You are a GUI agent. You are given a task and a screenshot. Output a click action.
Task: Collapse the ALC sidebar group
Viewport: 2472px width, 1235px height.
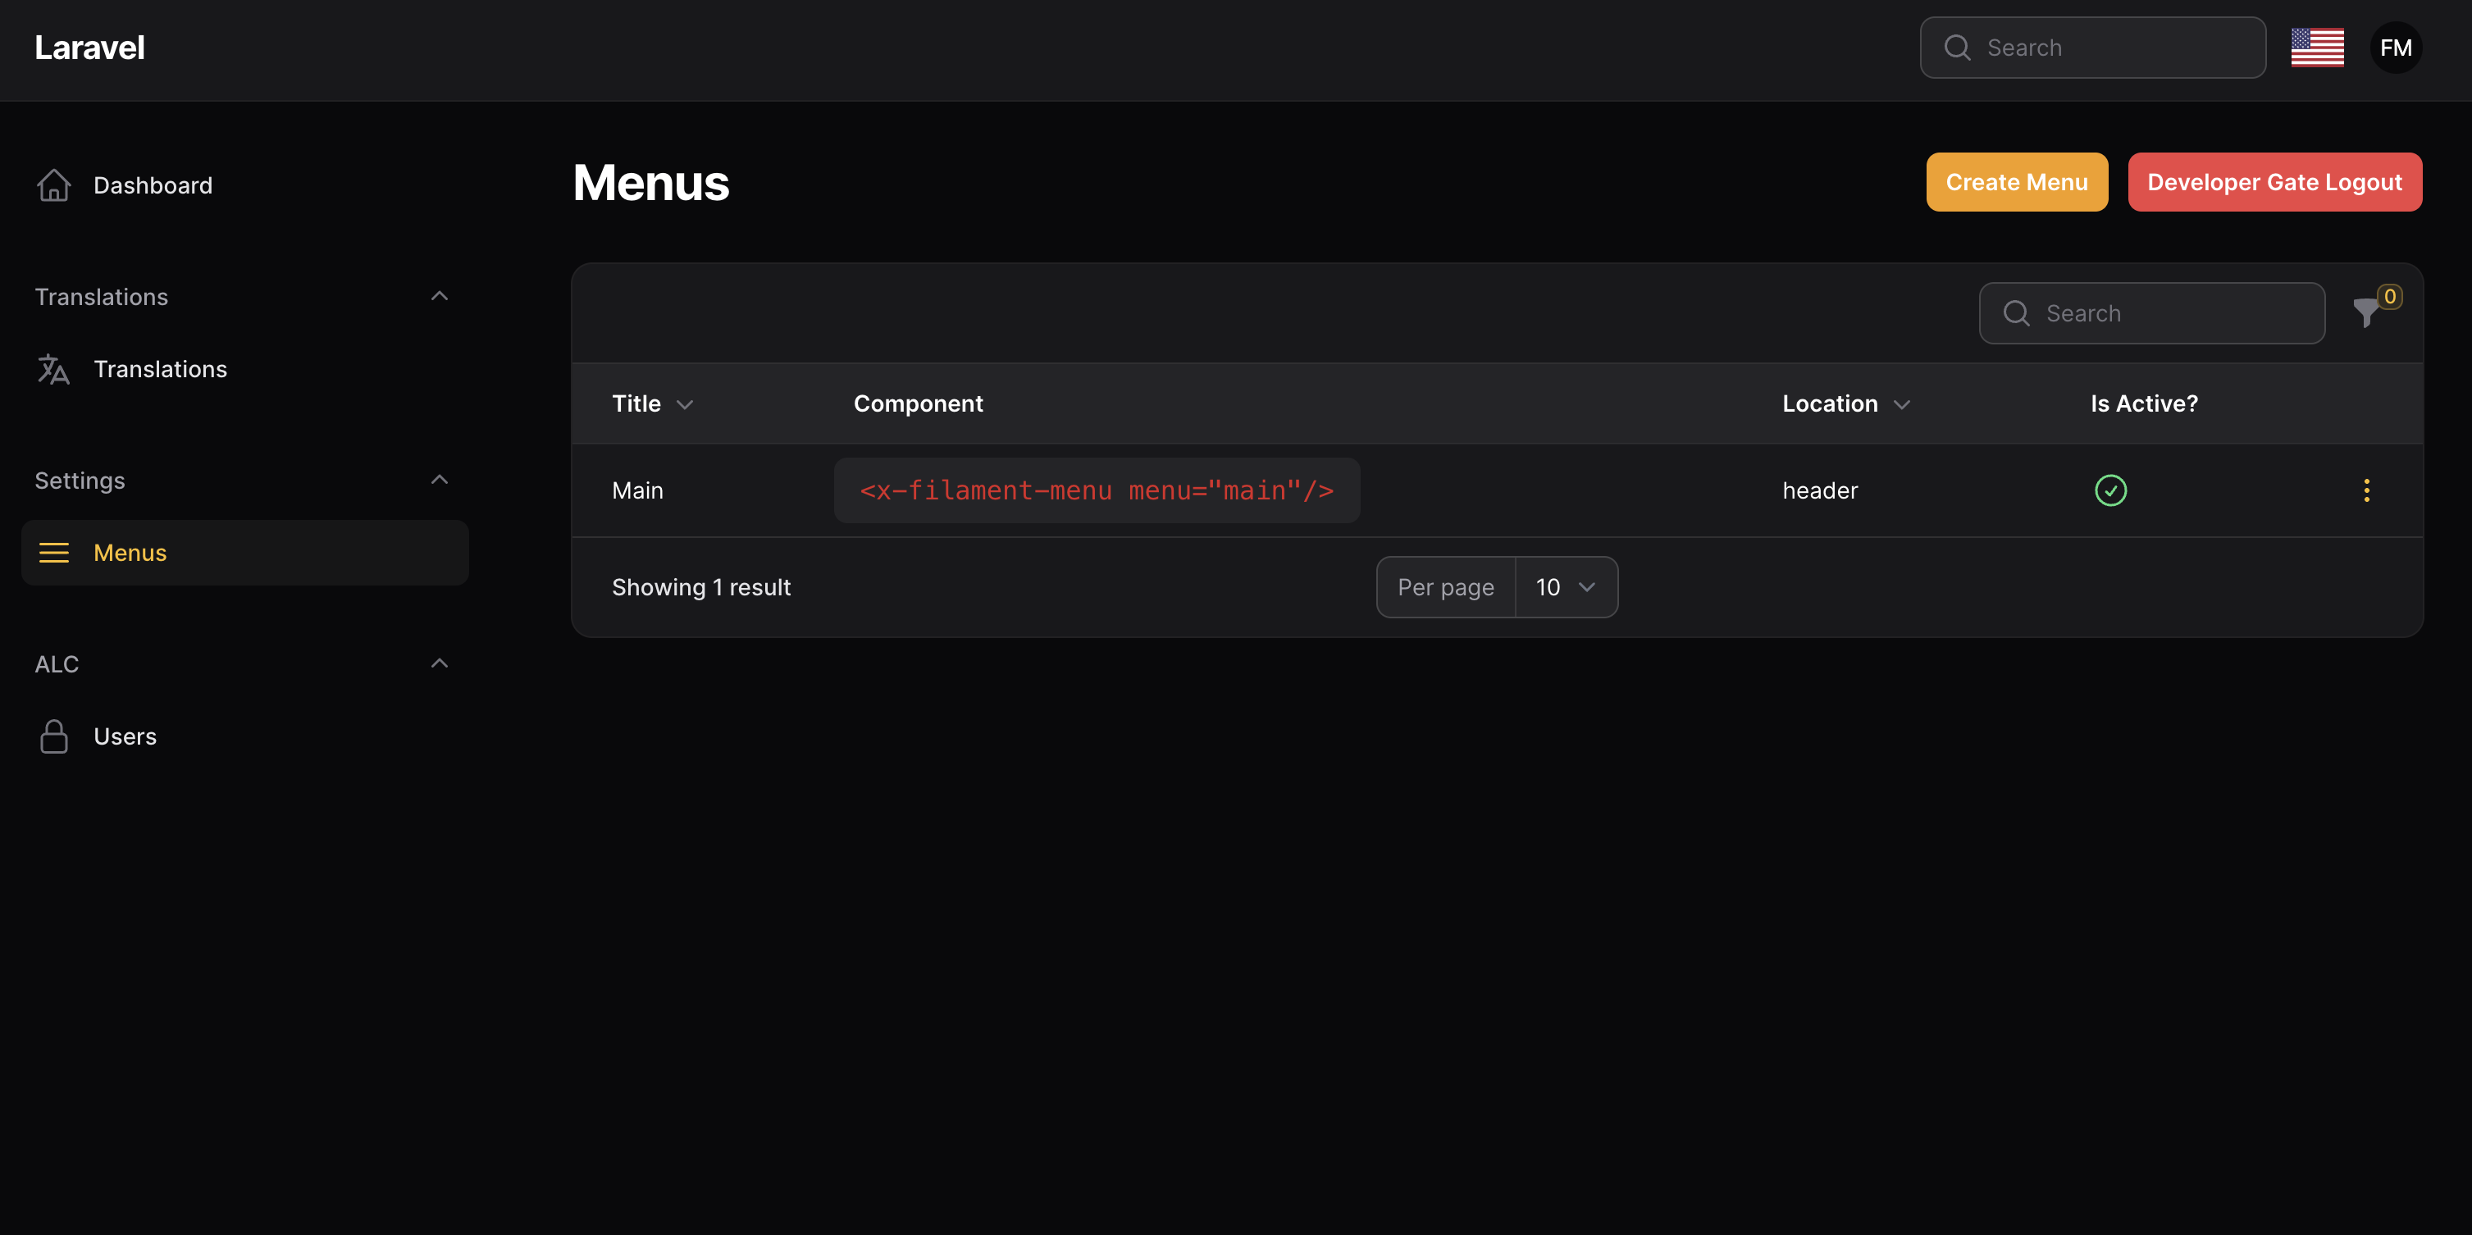click(440, 663)
